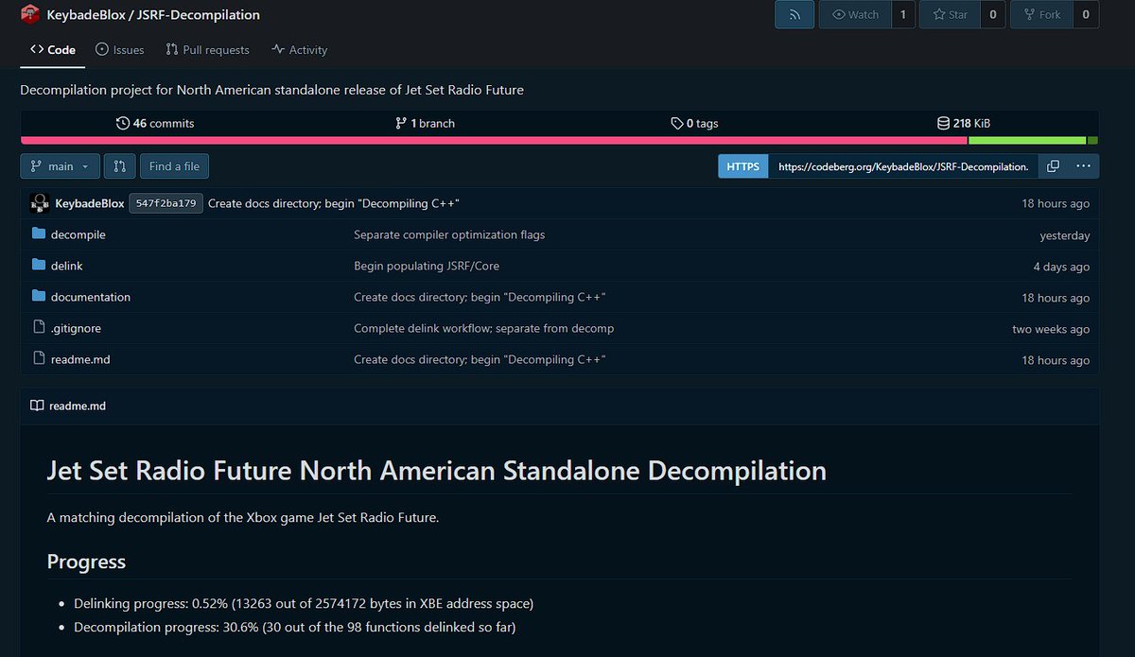Click the '4 days ago' timestamp

click(1061, 267)
